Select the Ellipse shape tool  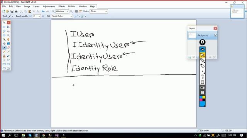coord(4,68)
